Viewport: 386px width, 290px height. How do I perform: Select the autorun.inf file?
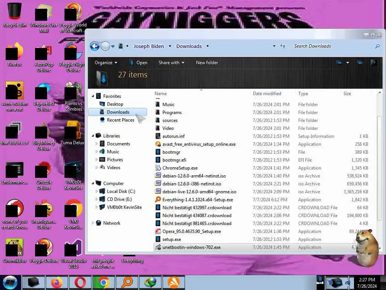173,136
